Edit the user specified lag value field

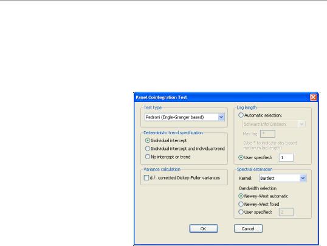[x=286, y=157]
